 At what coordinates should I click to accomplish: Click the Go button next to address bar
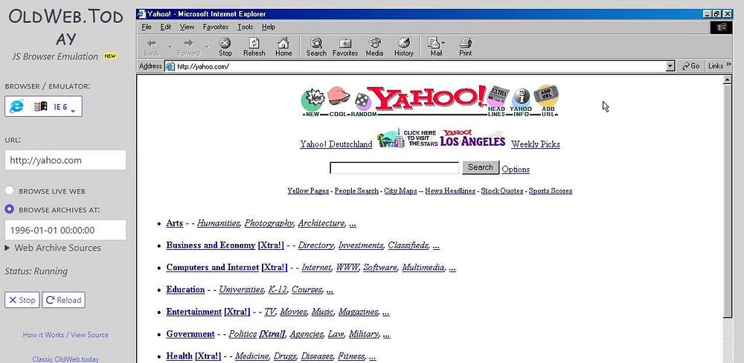(690, 66)
